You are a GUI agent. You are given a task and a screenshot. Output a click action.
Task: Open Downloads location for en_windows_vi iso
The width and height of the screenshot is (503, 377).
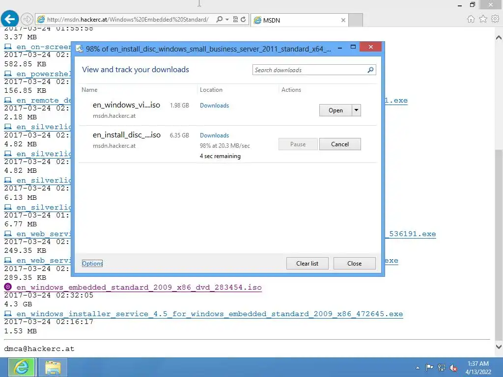coord(214,106)
